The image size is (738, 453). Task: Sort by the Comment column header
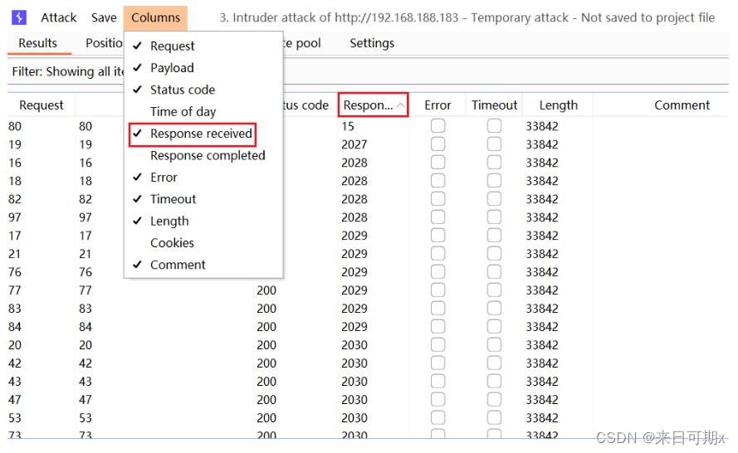682,105
